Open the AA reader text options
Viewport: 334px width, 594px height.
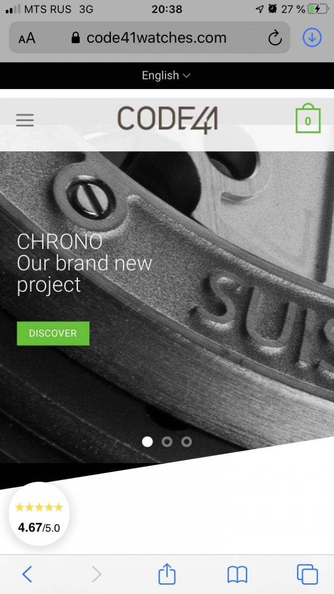(27, 38)
